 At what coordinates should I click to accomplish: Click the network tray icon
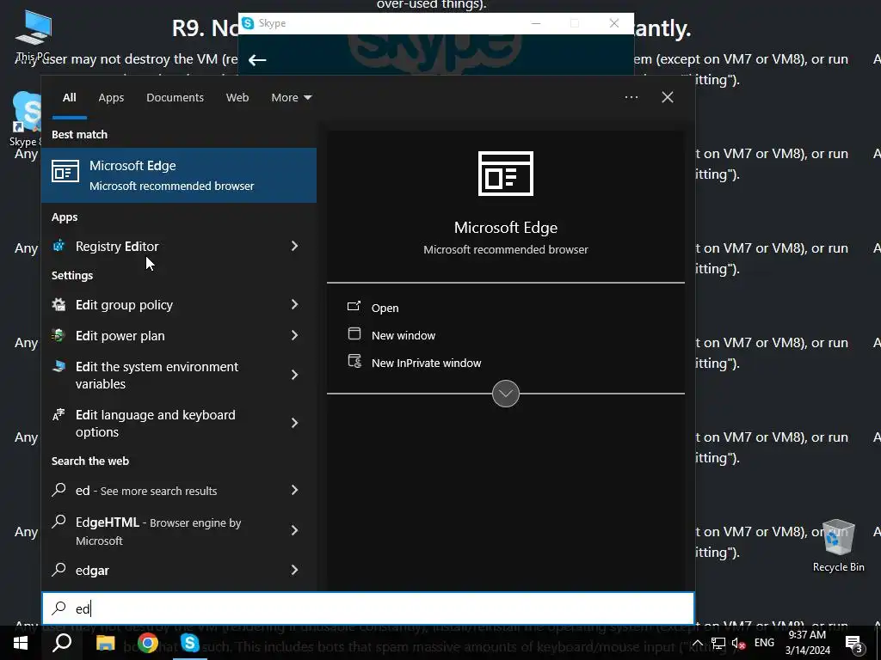pyautogui.click(x=718, y=643)
